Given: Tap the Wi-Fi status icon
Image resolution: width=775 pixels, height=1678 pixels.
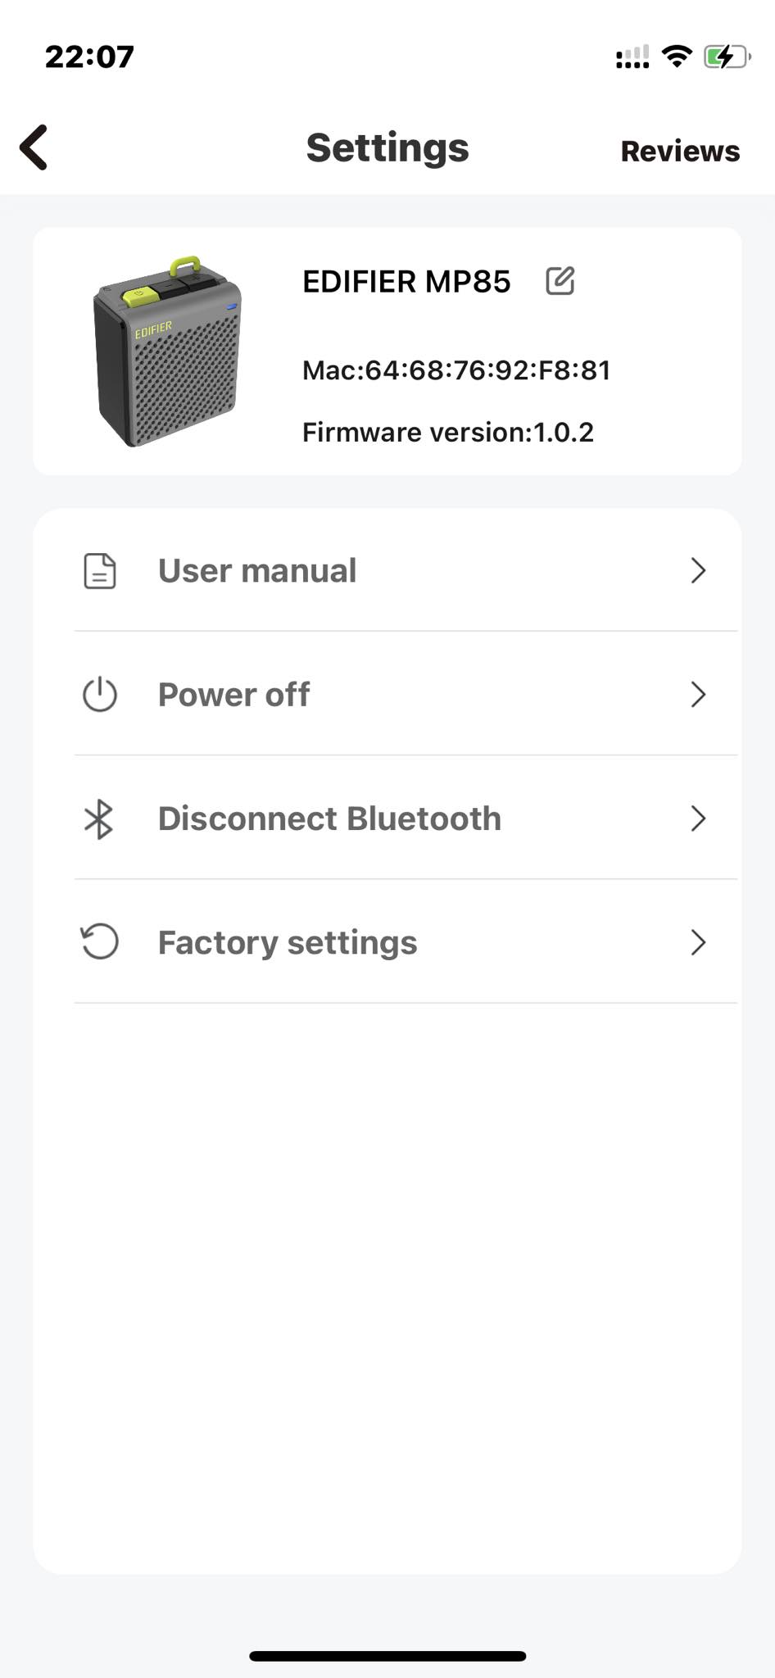Looking at the screenshot, I should pos(677,56).
